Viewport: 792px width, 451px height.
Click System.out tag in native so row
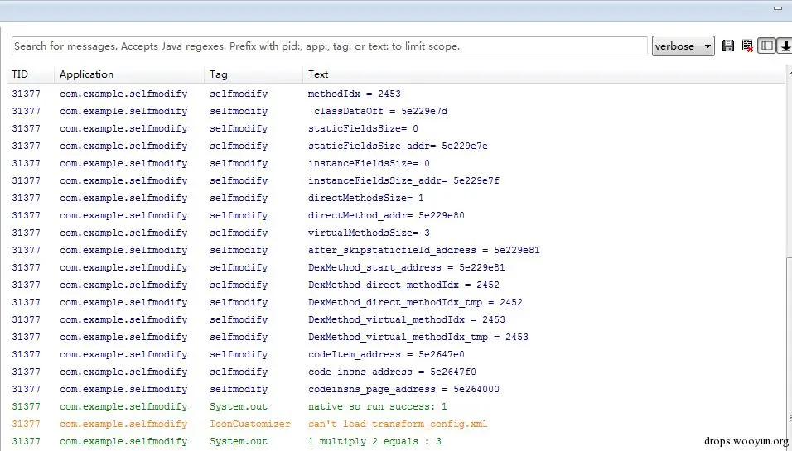click(x=239, y=406)
